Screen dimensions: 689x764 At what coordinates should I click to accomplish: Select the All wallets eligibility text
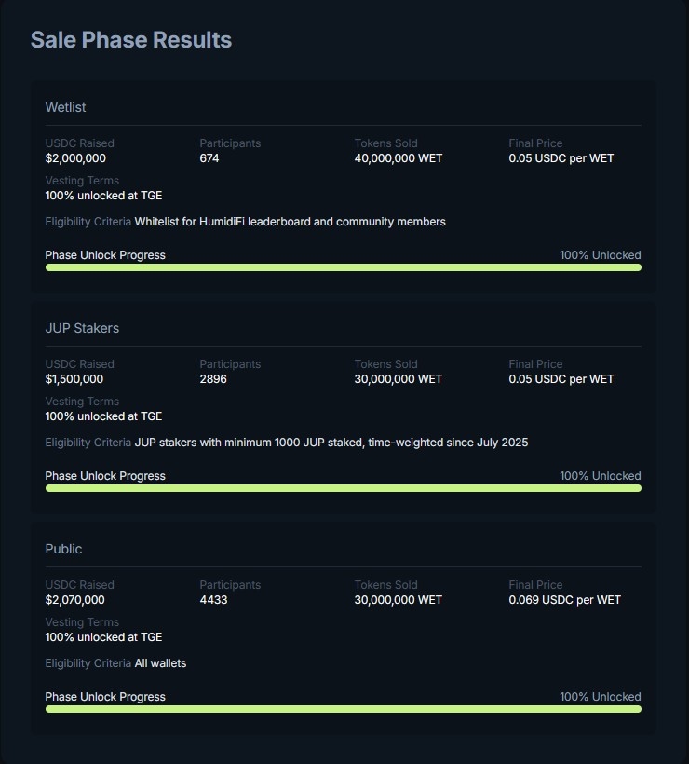160,663
